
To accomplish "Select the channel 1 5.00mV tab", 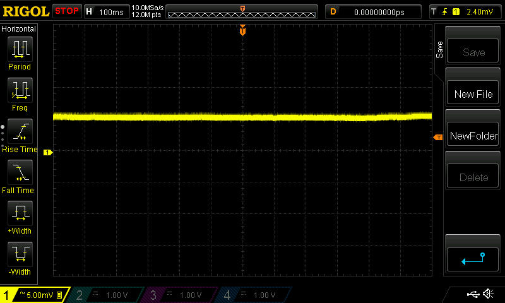I will [x=35, y=295].
